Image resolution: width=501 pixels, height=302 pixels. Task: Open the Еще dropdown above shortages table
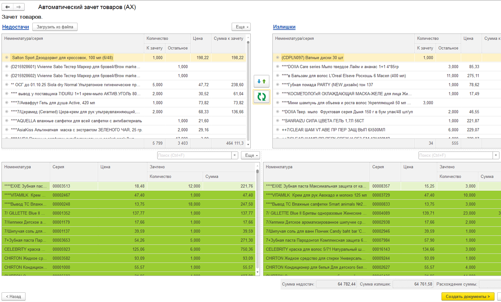241,27
